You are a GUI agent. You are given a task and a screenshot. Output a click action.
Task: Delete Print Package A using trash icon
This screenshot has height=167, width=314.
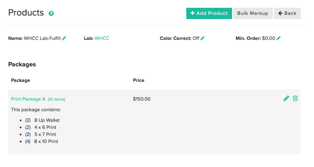(296, 98)
